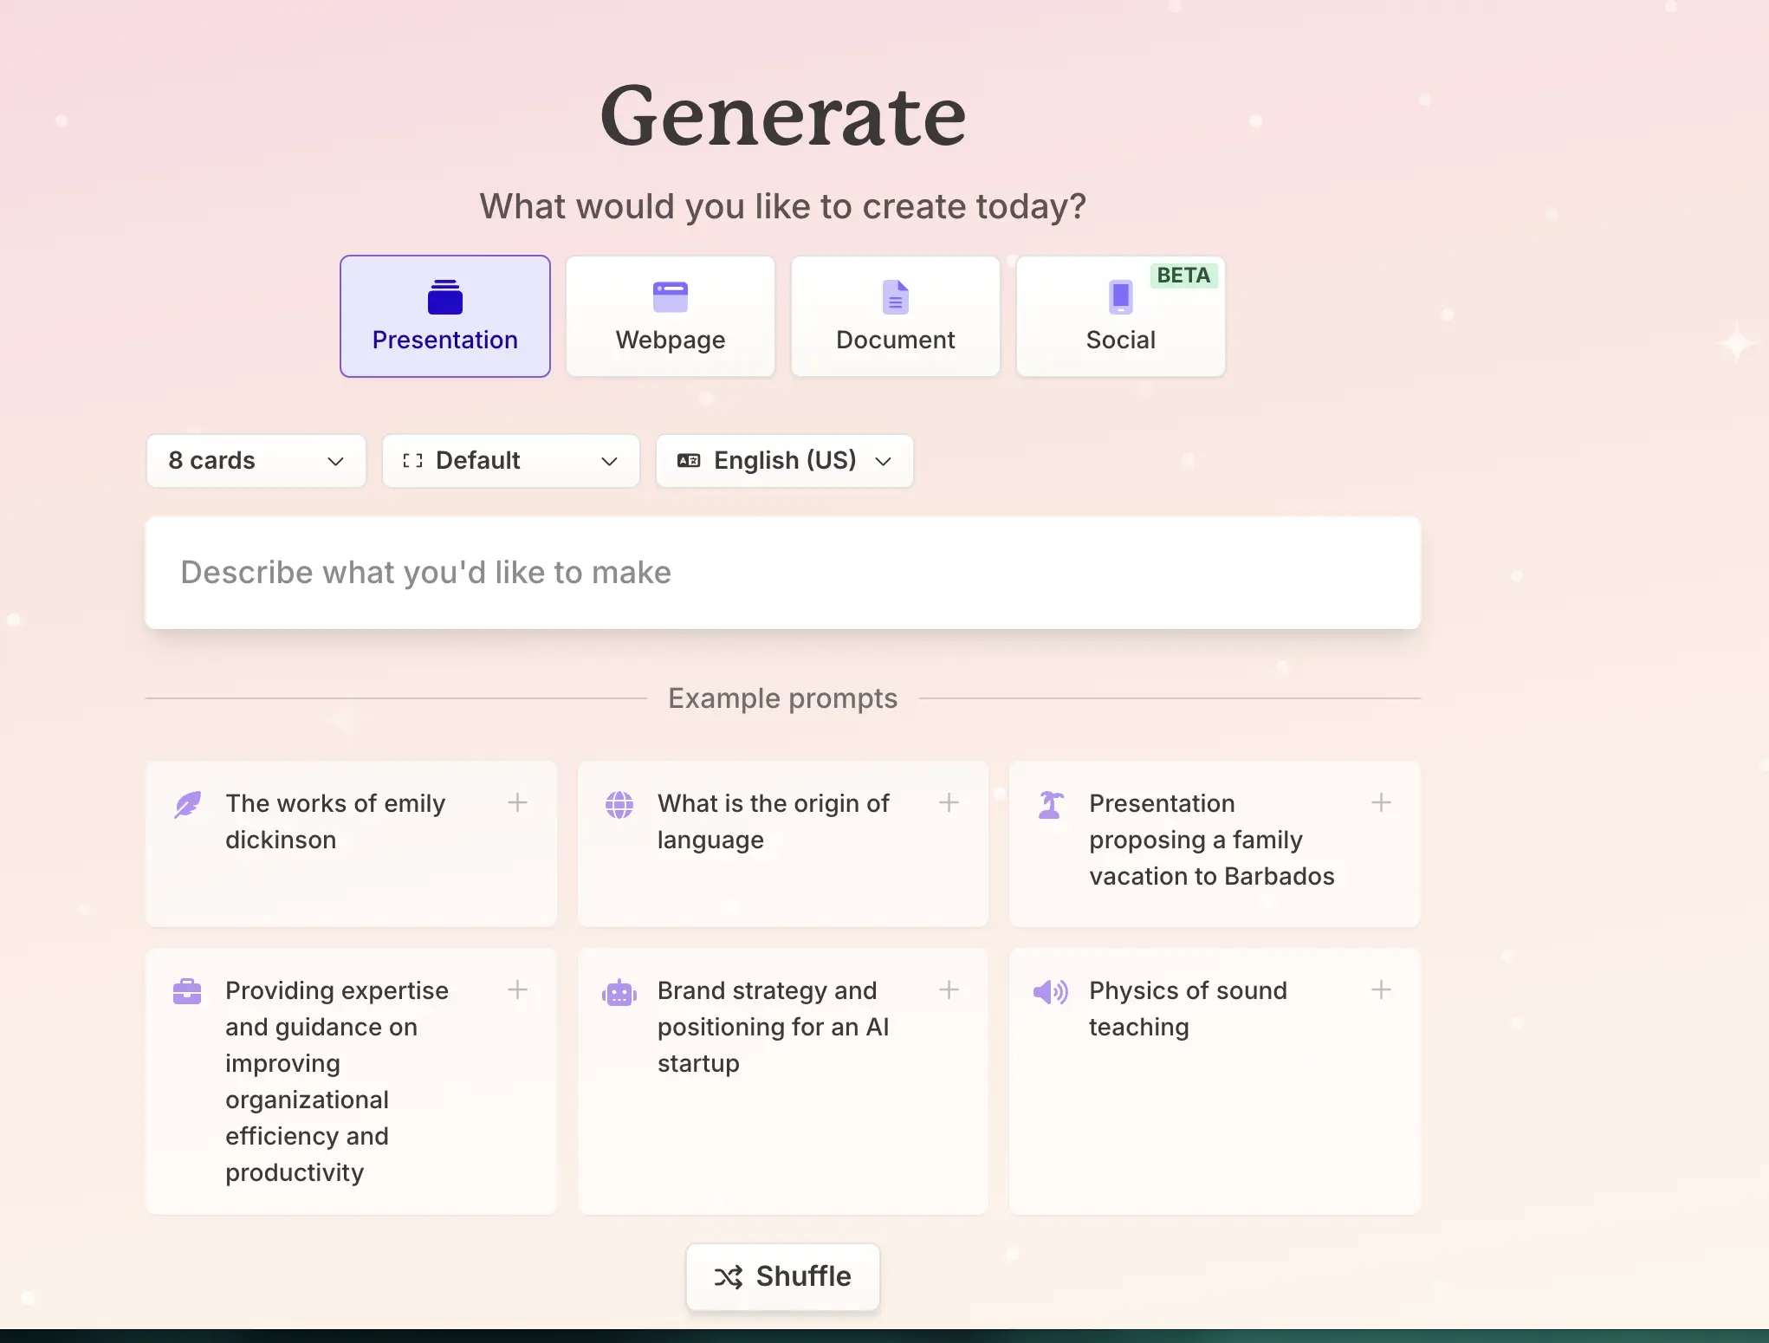This screenshot has height=1343, width=1769.
Task: Focus the Describe what you'd like to make field
Action: point(783,573)
